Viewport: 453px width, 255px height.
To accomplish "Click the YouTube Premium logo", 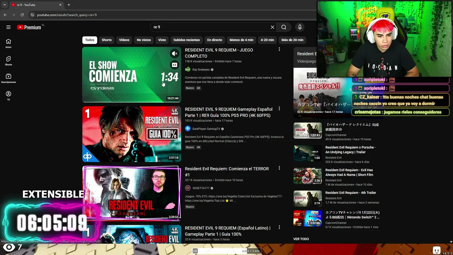I will click(x=29, y=27).
